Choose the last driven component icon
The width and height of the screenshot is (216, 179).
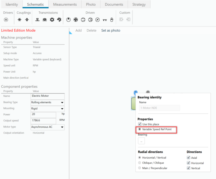tap(112, 20)
